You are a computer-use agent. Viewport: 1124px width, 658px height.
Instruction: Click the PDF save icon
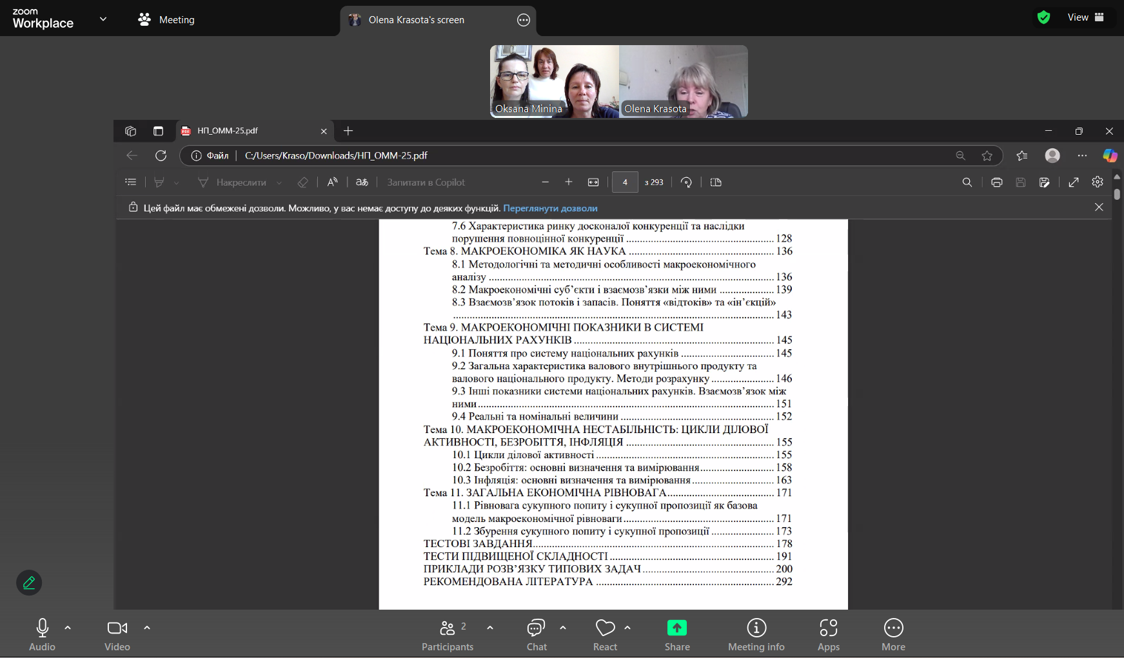[x=1021, y=182]
